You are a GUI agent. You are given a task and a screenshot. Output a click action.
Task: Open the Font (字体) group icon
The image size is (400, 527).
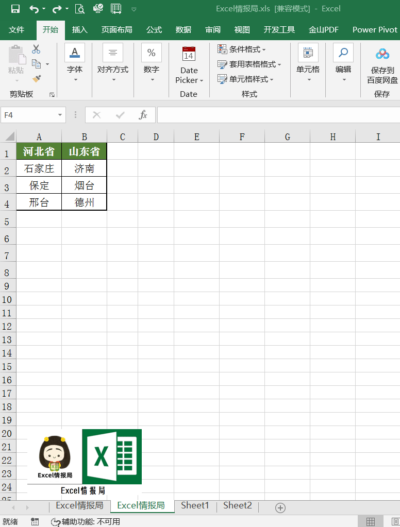(75, 53)
